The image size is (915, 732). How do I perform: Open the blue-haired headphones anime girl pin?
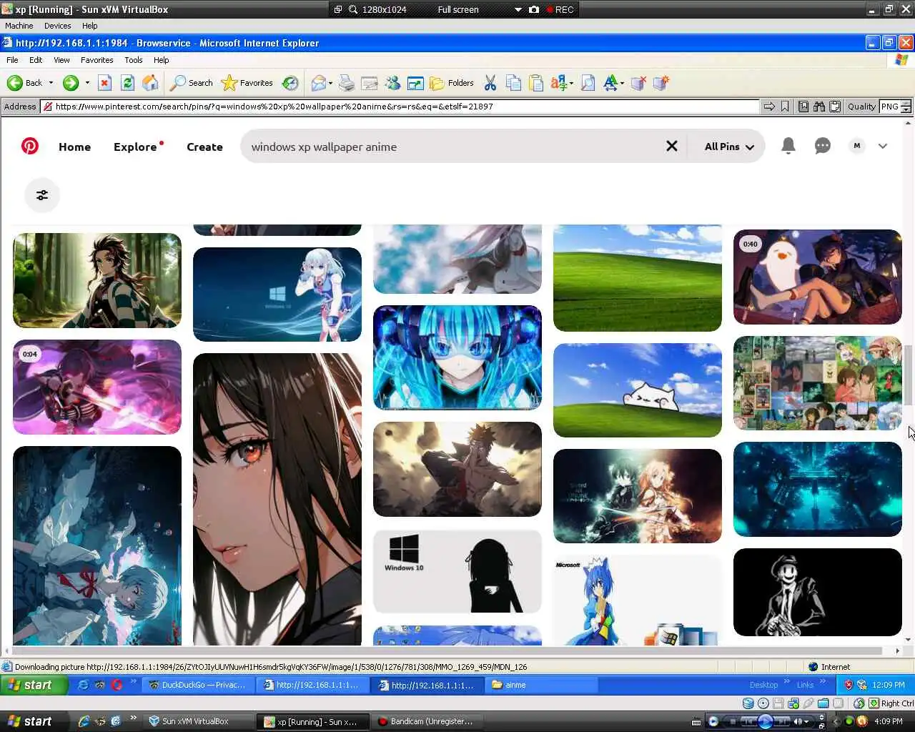pyautogui.click(x=457, y=357)
